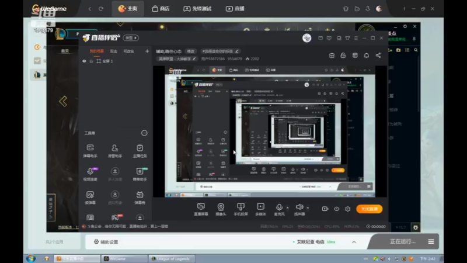This screenshot has width=467, height=263.
Task: Open WeGame menu lines beside 正在运行
Action: 431,241
